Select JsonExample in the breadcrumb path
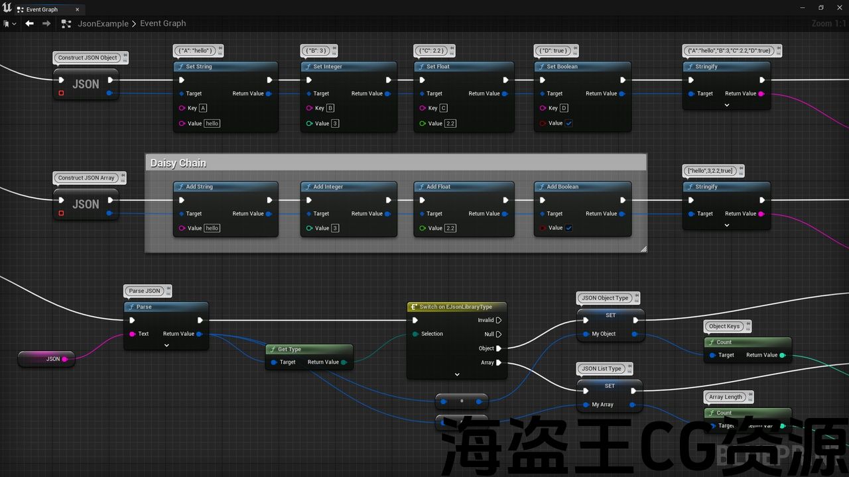Viewport: 849px width, 477px height. tap(103, 23)
